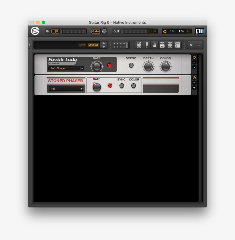Viewport: 235px width, 240px height.
Task: Show the Preset Volume (PRST) module
Action: coord(162,45)
